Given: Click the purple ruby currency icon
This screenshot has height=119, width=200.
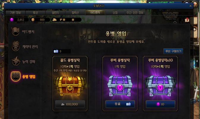Looking at the screenshot, I should [12, 20].
